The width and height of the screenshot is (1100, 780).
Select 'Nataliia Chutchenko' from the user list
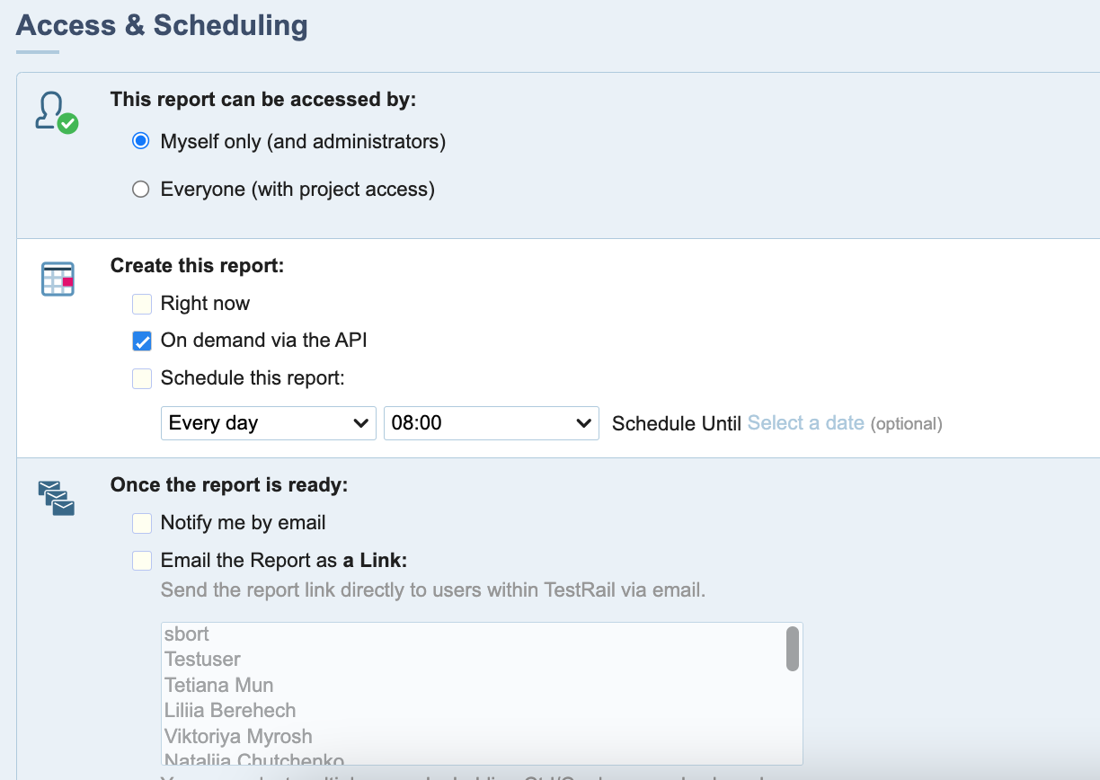coord(254,758)
